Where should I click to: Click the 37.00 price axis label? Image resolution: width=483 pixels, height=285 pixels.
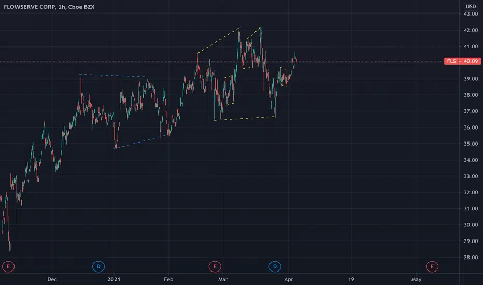click(x=471, y=111)
